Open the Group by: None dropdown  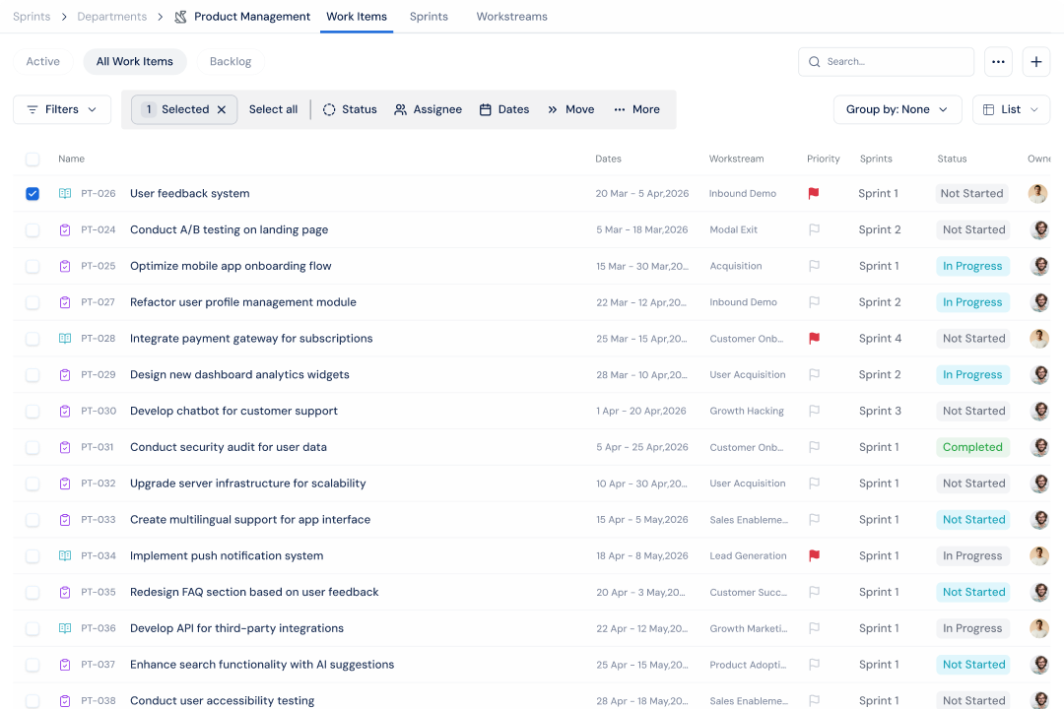click(898, 109)
